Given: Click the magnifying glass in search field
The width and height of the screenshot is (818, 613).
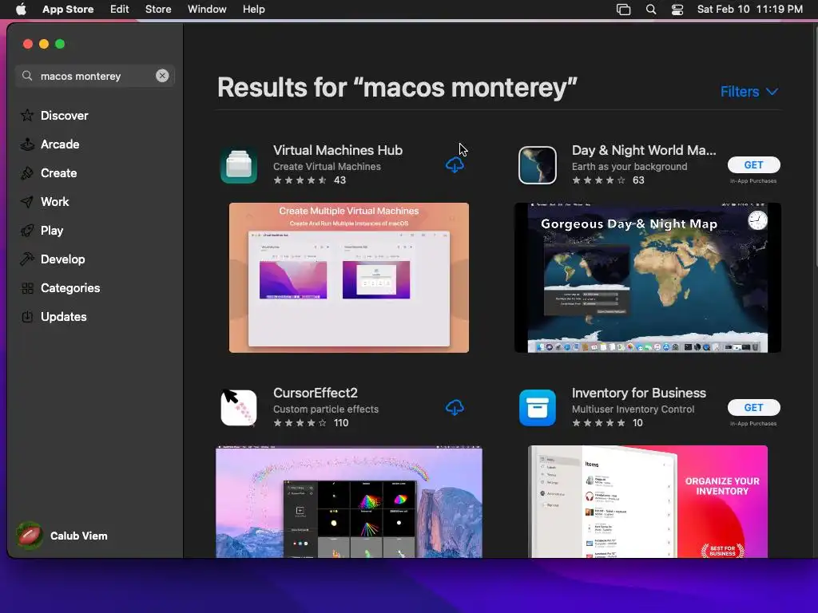Looking at the screenshot, I should 27,76.
